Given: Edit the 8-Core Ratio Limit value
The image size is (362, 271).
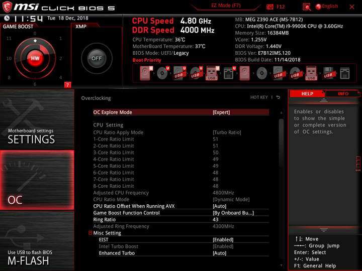Looking at the screenshot, I should pyautogui.click(x=215, y=186).
